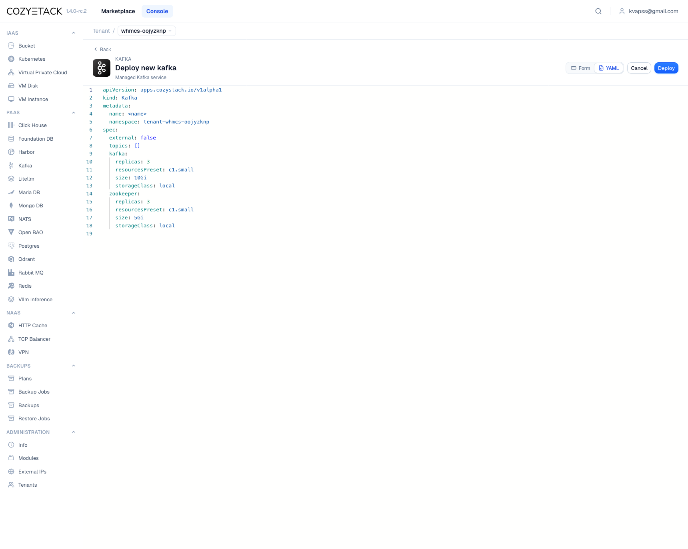Image resolution: width=688 pixels, height=549 pixels.
Task: Click line number 7 in gutter
Action: (91, 138)
